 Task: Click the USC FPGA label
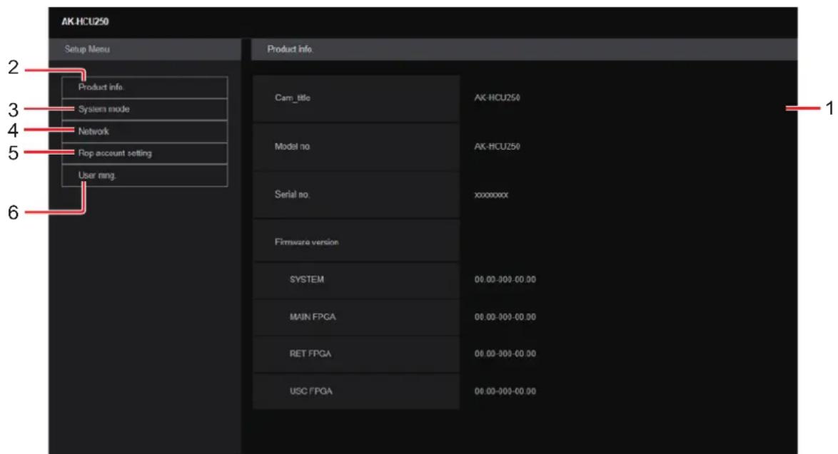click(x=311, y=391)
